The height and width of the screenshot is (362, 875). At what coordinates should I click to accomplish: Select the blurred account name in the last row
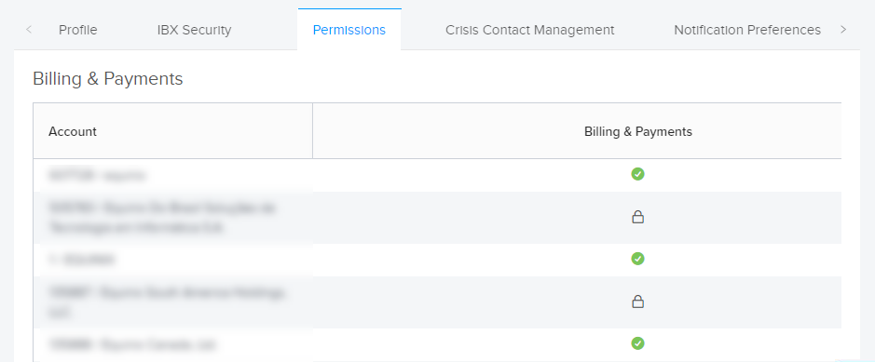pyautogui.click(x=131, y=345)
